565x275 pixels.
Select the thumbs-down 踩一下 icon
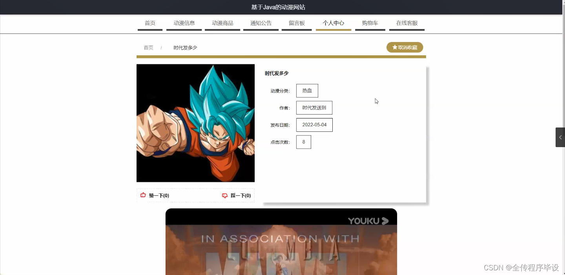point(224,195)
